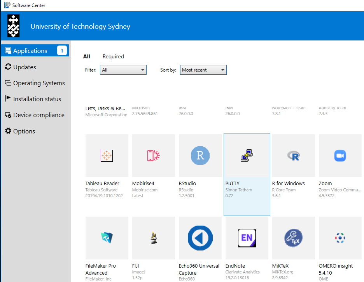Switch to the All tab
This screenshot has height=282, width=364.
pos(86,56)
